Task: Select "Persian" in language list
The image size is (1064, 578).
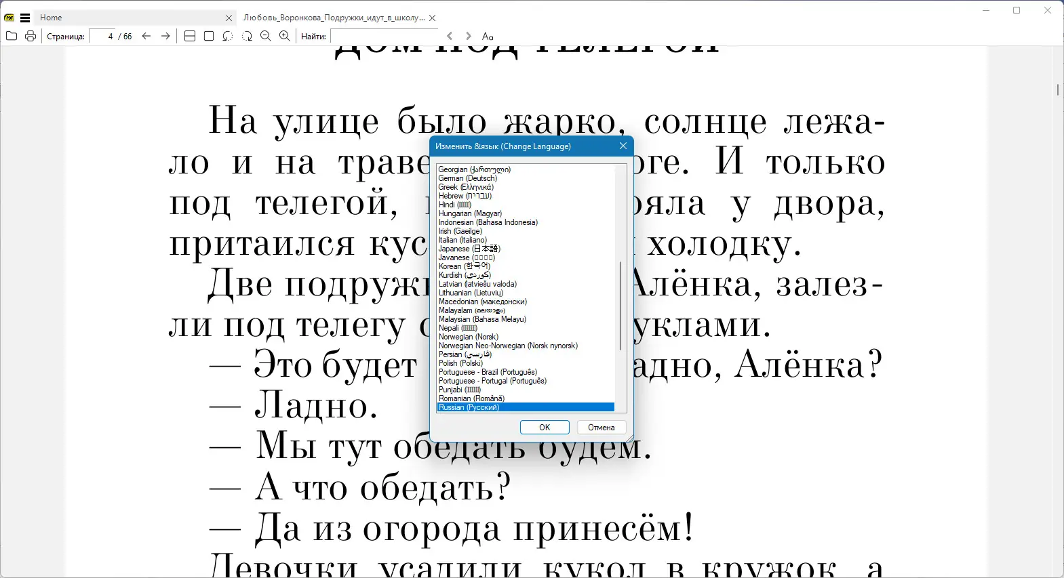Action: click(525, 354)
